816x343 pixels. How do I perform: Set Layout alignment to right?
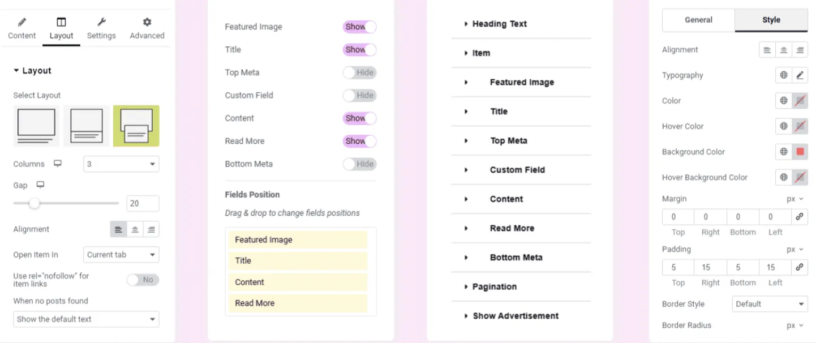tap(151, 229)
